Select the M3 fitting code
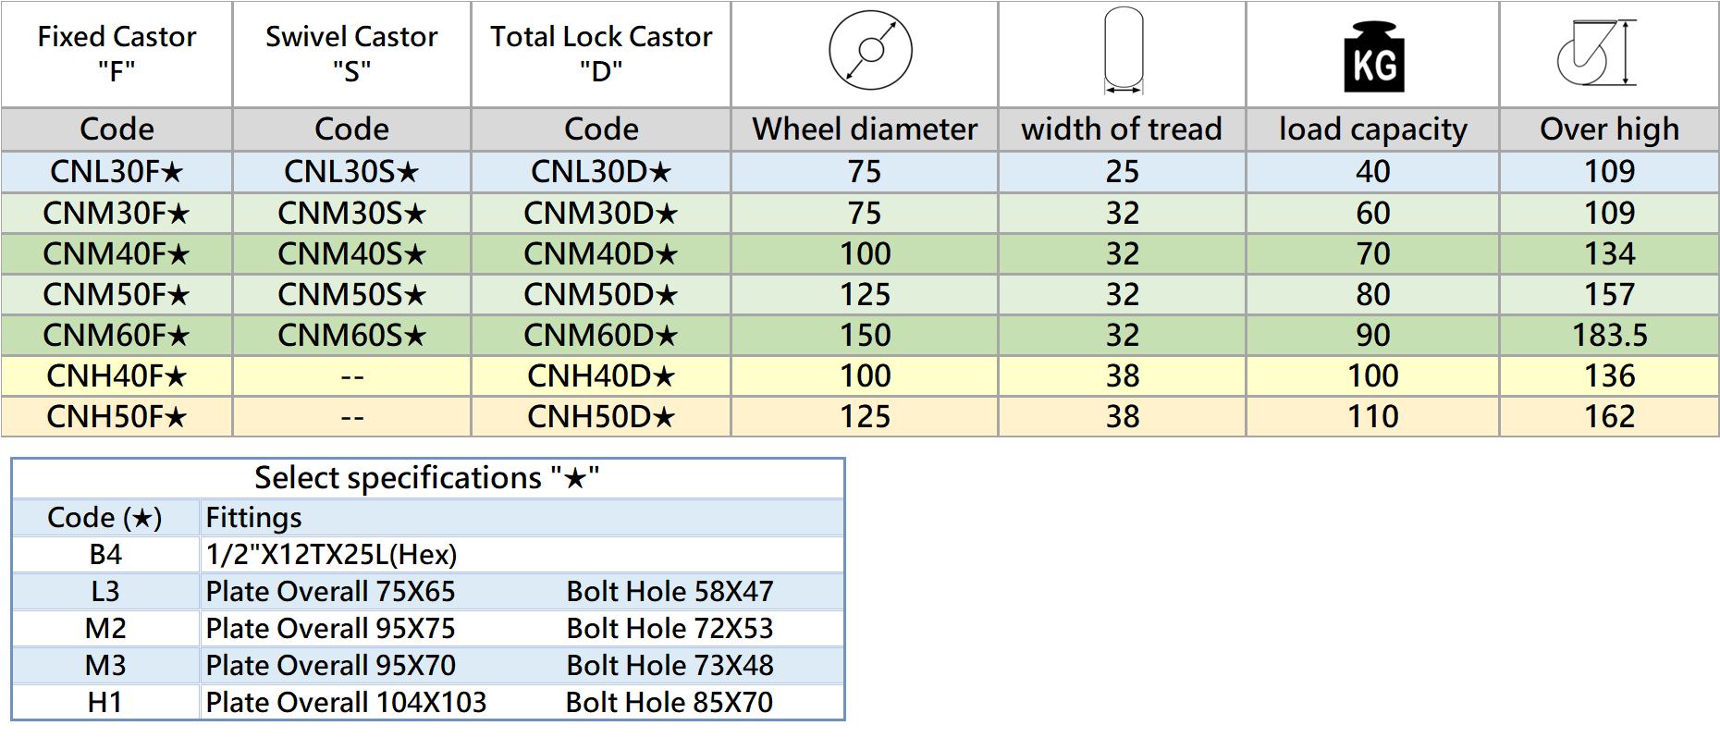The height and width of the screenshot is (750, 1720). (x=105, y=666)
